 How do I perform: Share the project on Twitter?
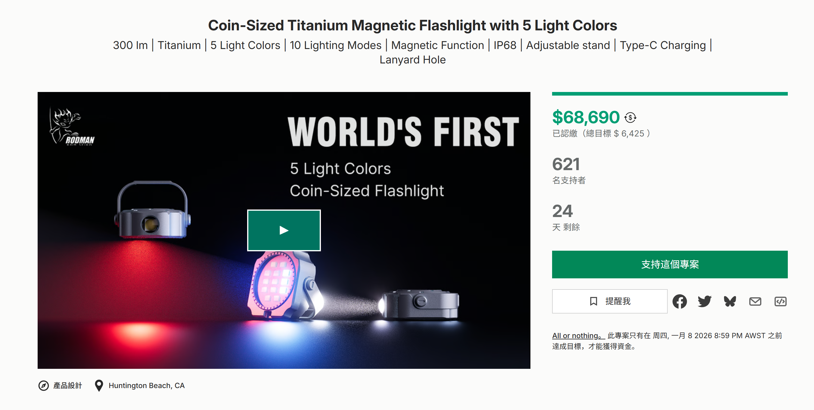(x=704, y=301)
